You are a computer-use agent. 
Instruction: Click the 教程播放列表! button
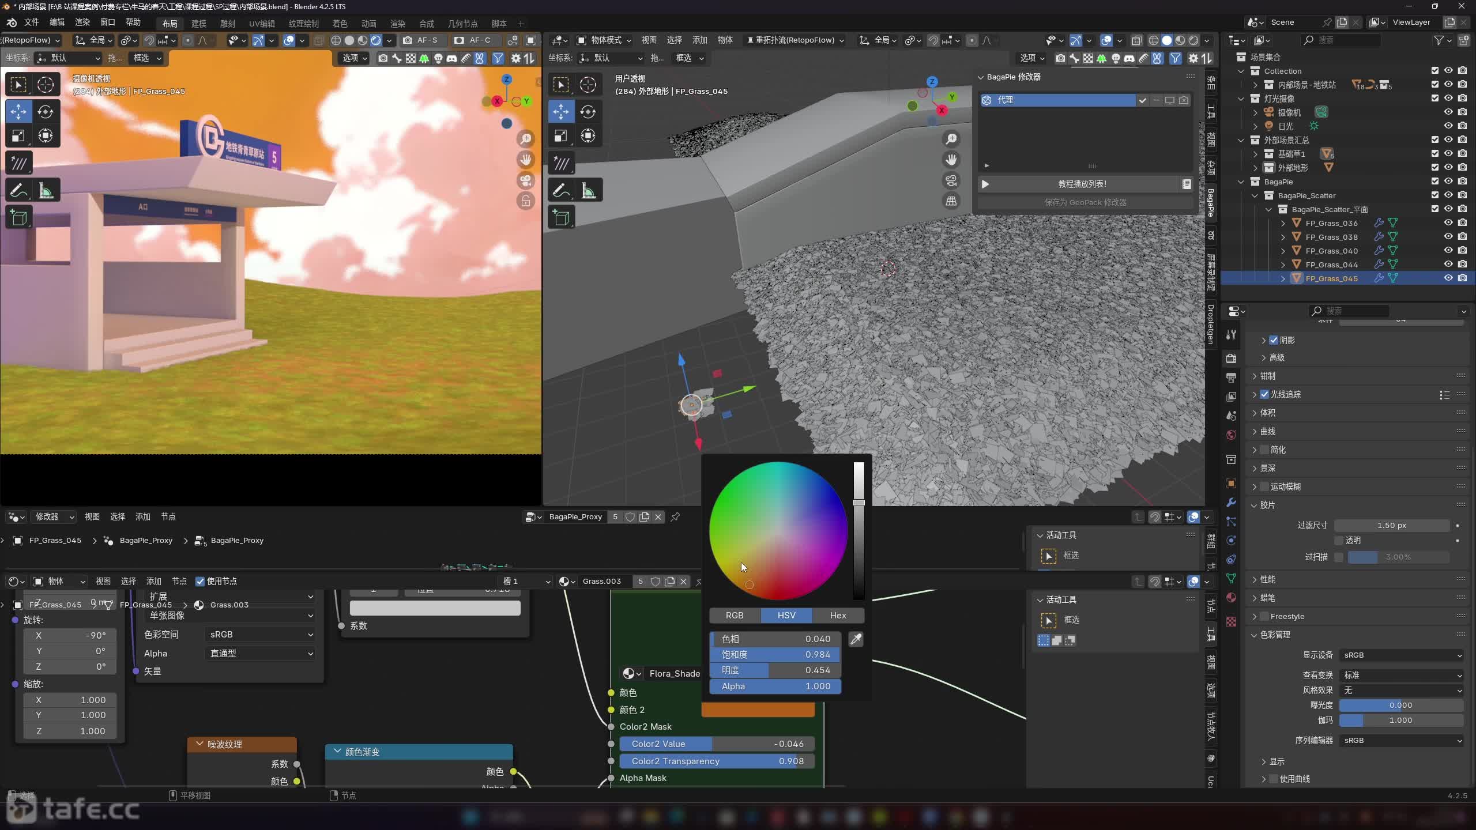pyautogui.click(x=1082, y=184)
